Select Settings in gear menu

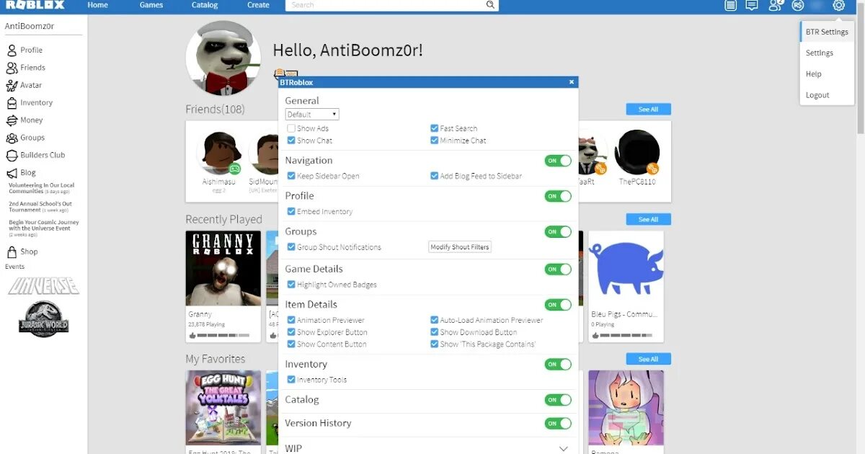pos(827,53)
